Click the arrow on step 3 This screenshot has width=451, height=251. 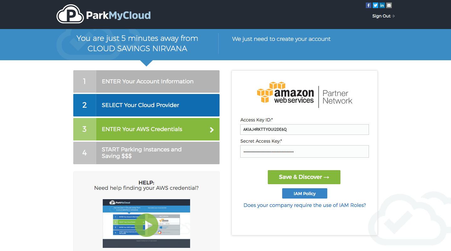212,130
